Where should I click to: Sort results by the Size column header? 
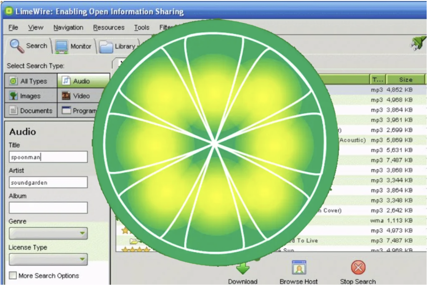(x=405, y=79)
